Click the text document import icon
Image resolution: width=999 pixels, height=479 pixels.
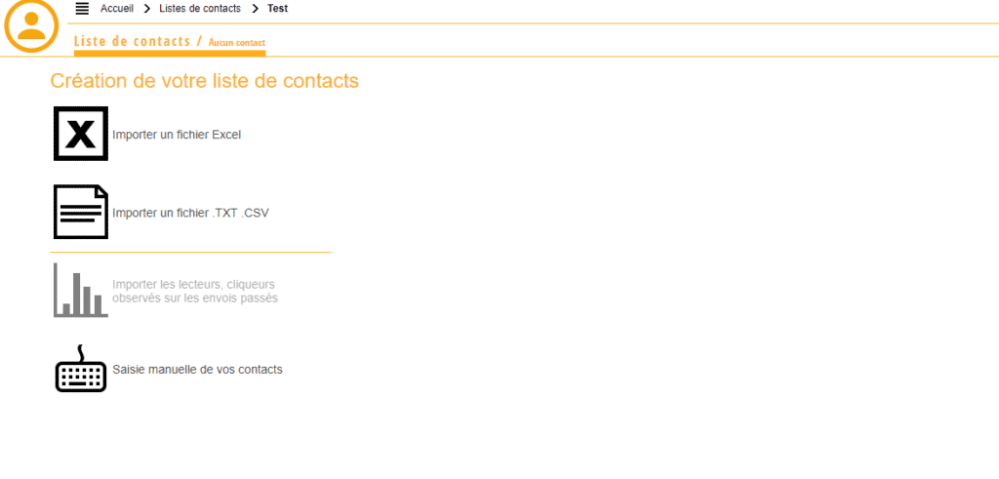click(x=81, y=212)
